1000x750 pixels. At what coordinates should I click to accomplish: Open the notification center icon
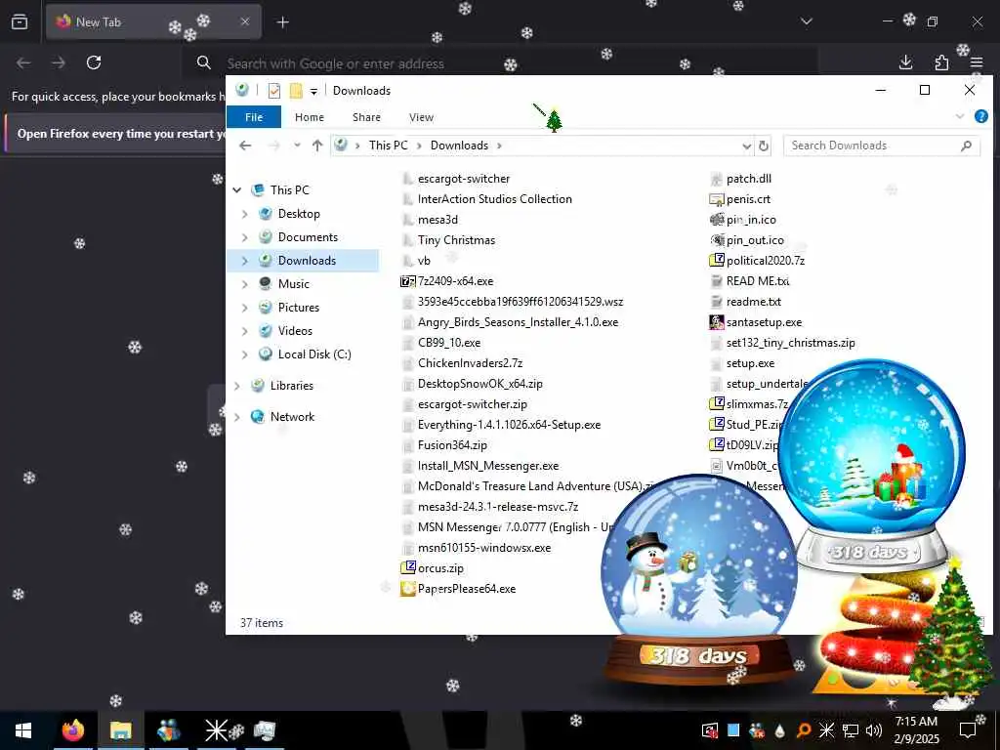(968, 730)
